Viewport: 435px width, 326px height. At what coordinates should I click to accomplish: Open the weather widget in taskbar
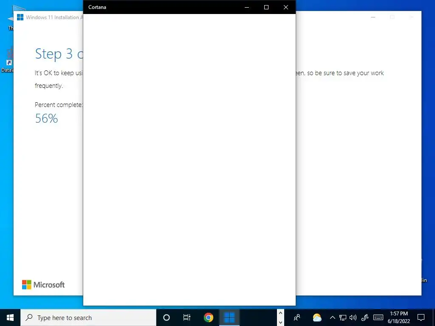click(x=317, y=318)
